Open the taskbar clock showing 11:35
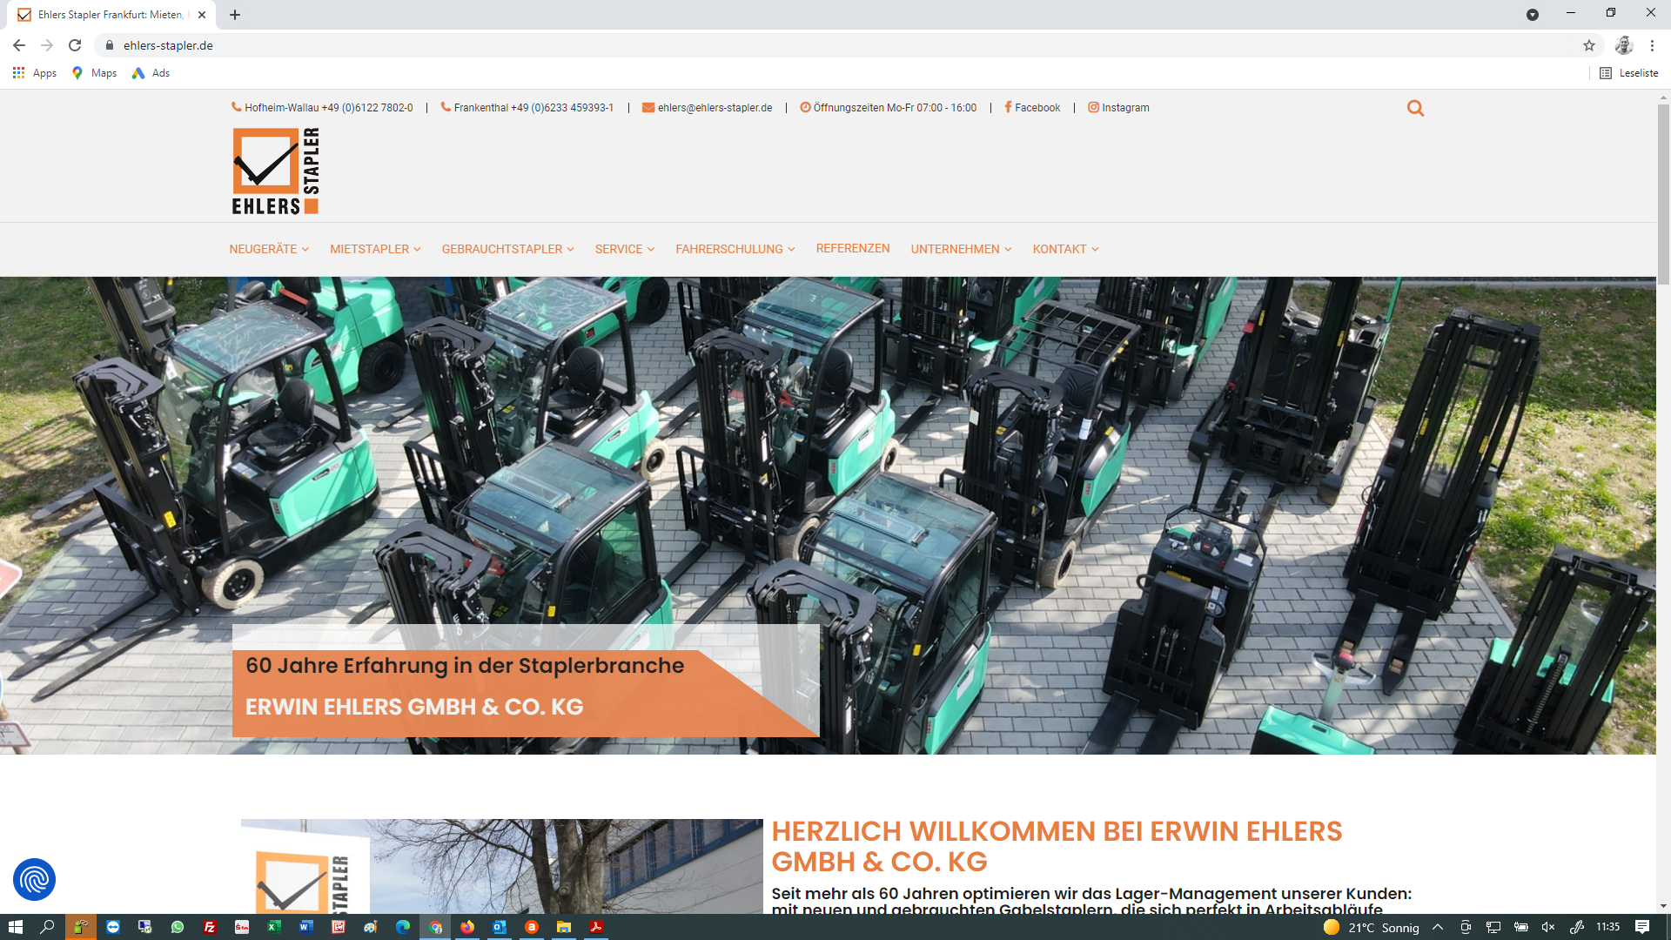 [x=1607, y=927]
